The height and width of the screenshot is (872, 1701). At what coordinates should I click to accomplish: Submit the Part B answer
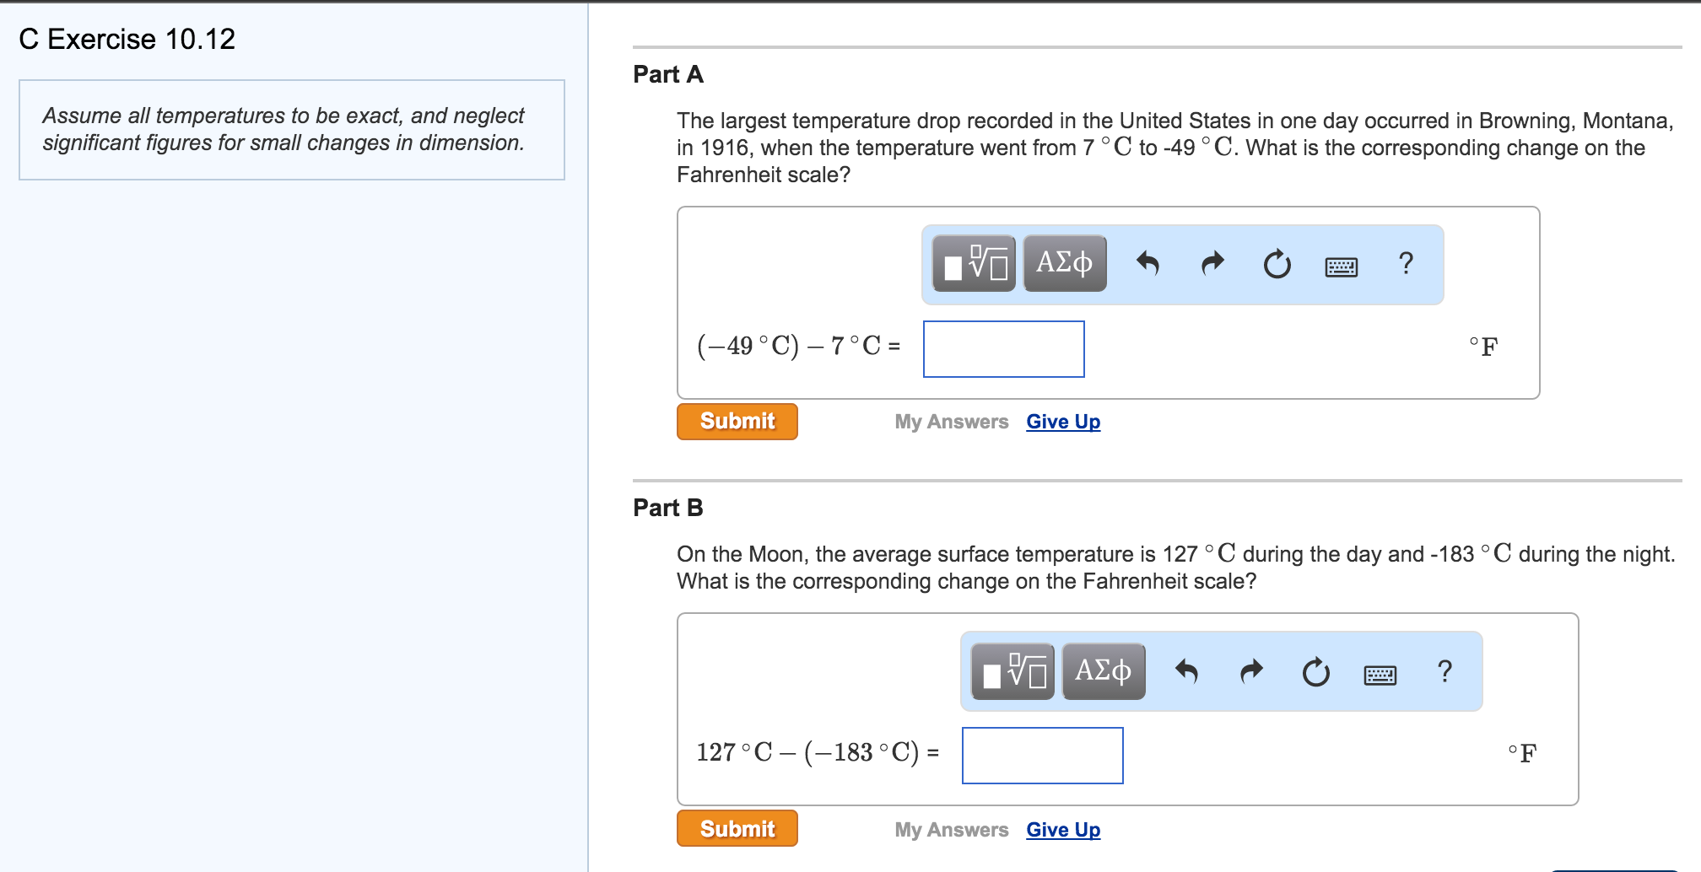[x=737, y=828]
